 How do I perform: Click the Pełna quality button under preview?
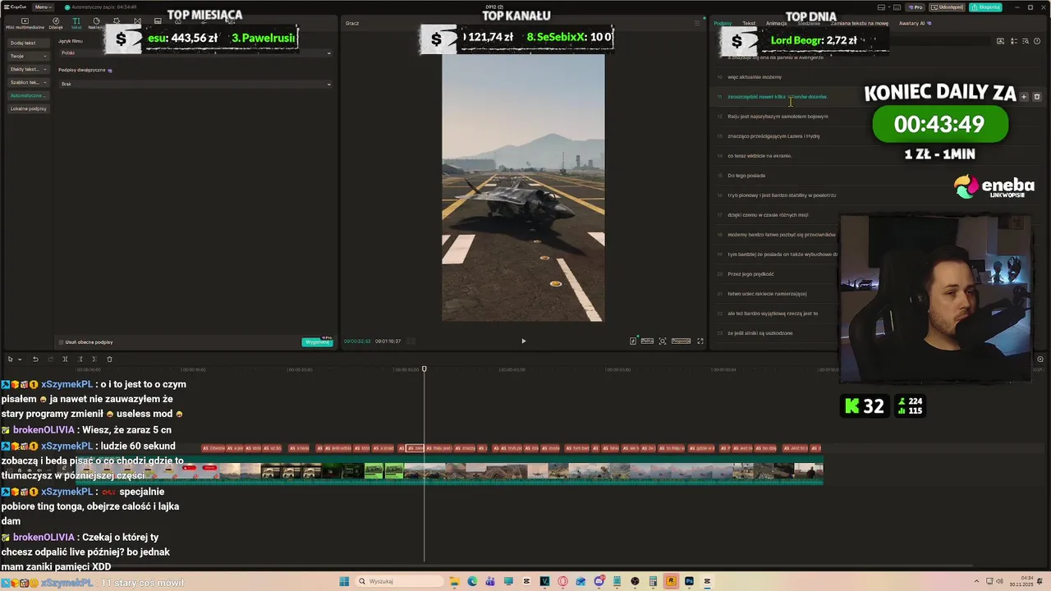647,341
